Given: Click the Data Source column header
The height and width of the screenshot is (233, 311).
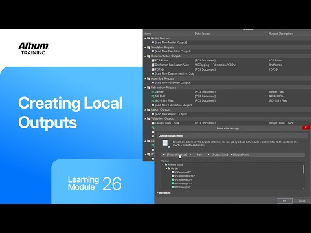Looking at the screenshot, I should (202, 34).
